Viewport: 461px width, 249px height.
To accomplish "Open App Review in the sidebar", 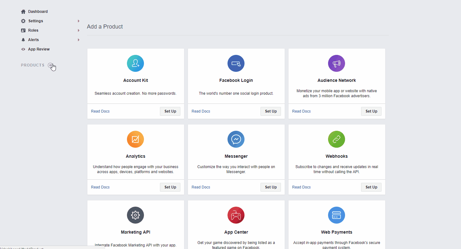I will tap(39, 49).
